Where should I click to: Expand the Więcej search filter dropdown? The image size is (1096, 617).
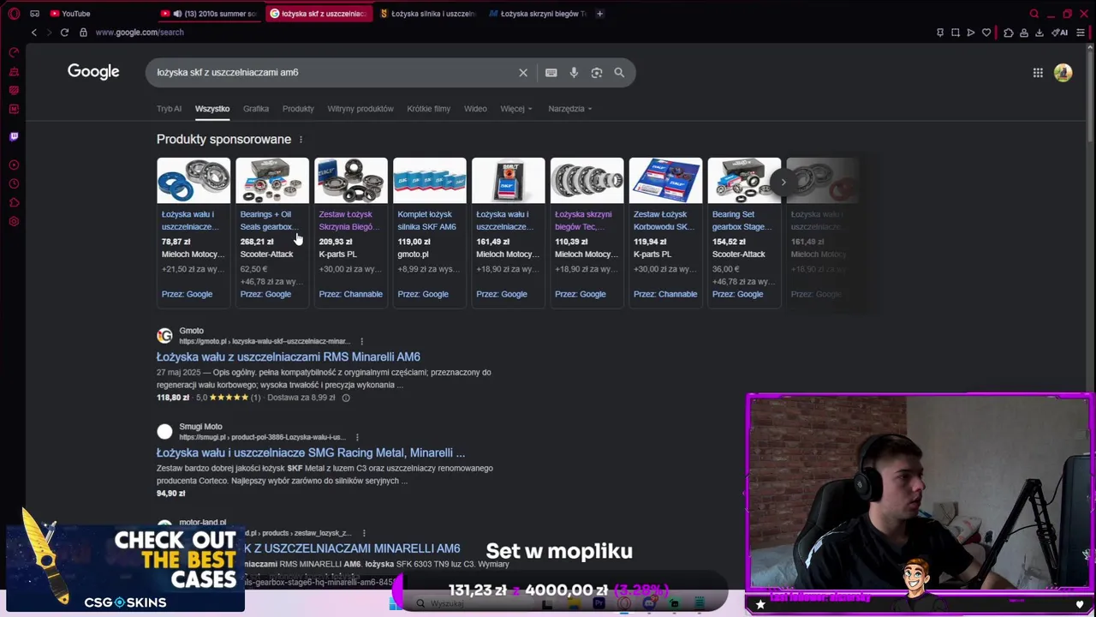[x=516, y=109]
